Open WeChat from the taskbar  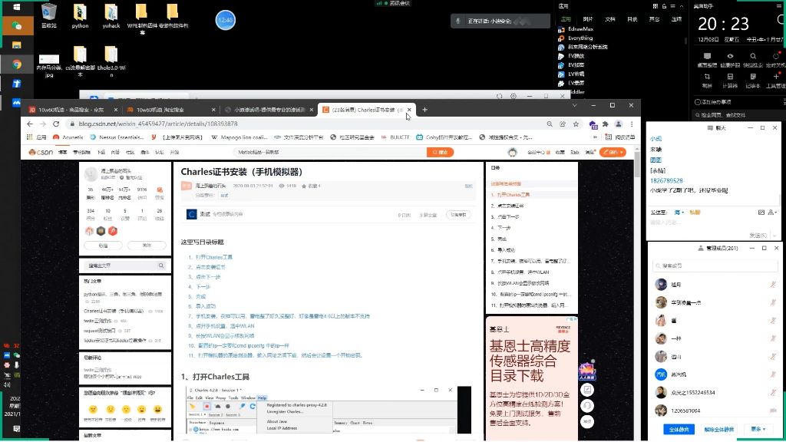pyautogui.click(x=17, y=25)
